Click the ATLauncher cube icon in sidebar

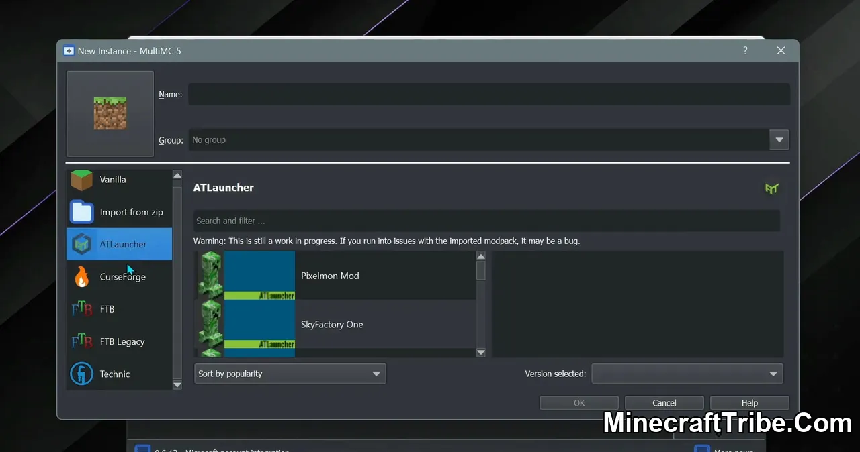(x=82, y=244)
